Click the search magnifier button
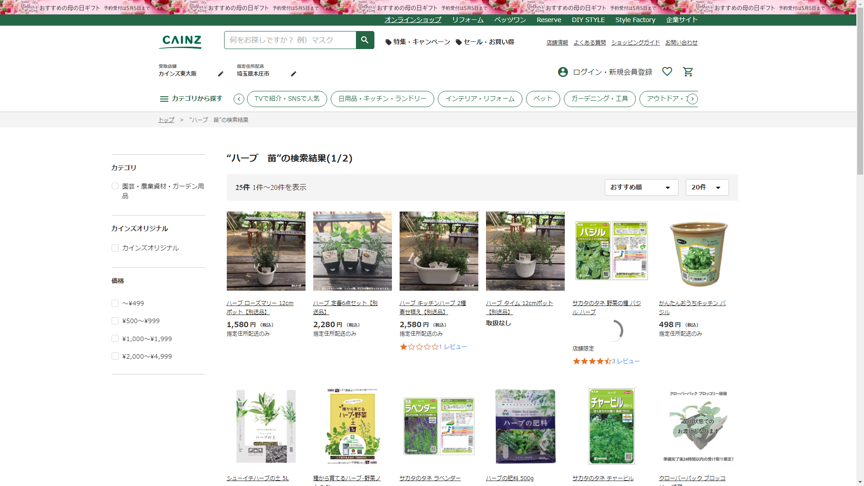 click(364, 40)
